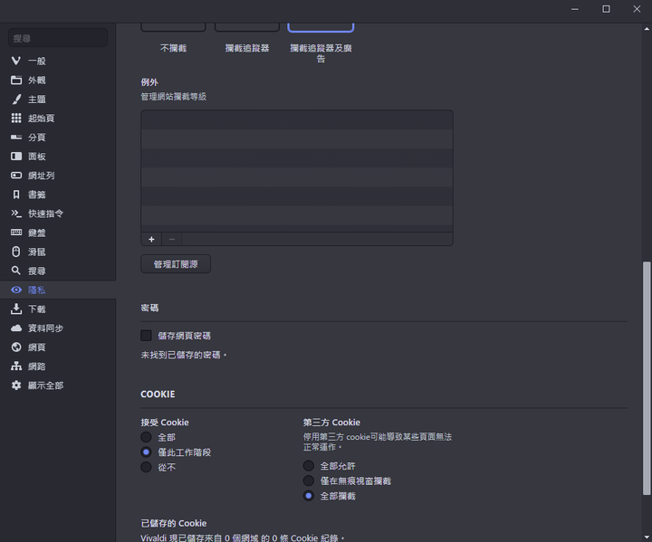
Task: Choose 僅在無痕視窗攔截 radio button
Action: pyautogui.click(x=309, y=480)
